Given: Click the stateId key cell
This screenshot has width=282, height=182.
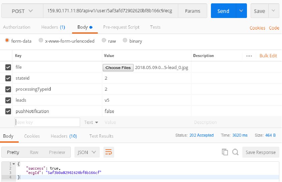Looking at the screenshot, I should (57, 78).
